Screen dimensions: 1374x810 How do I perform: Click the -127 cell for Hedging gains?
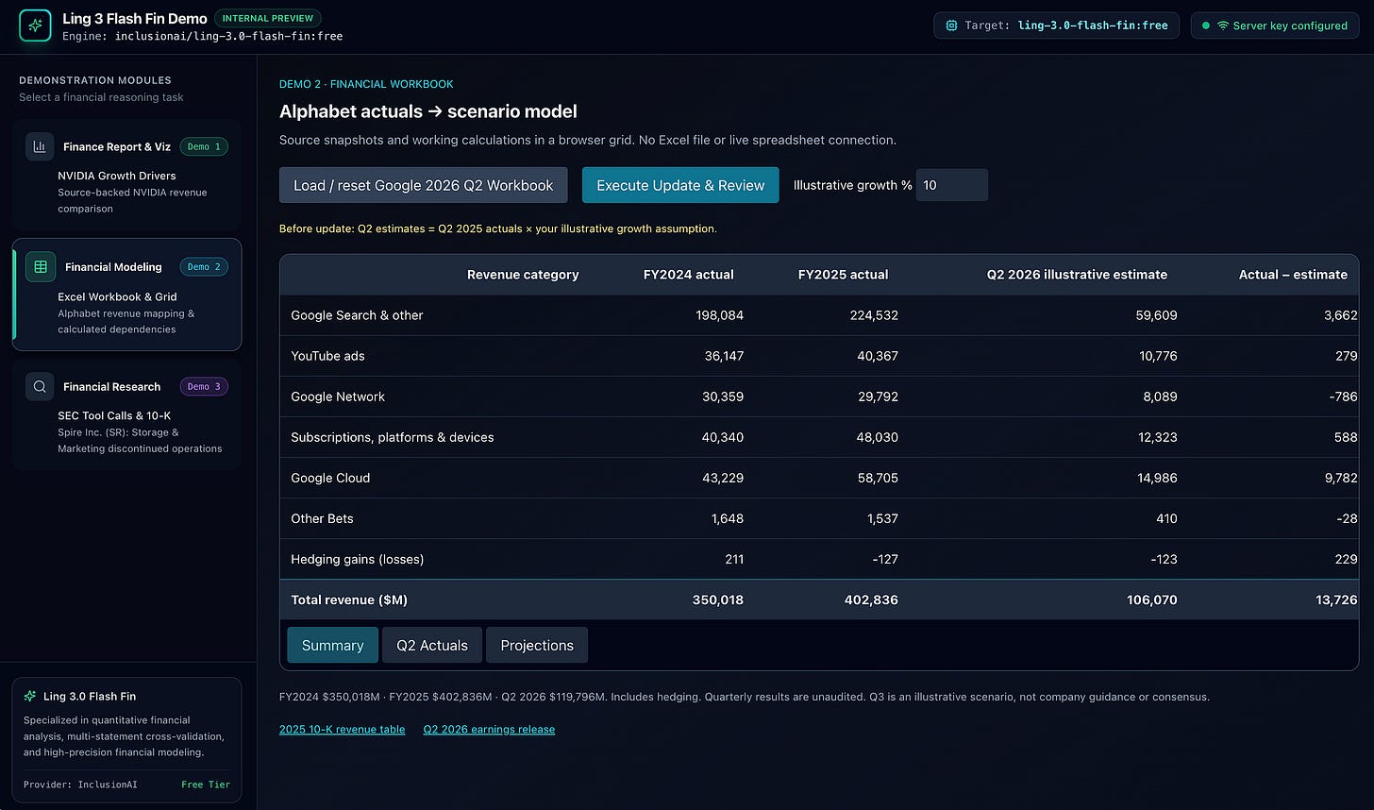(x=885, y=559)
